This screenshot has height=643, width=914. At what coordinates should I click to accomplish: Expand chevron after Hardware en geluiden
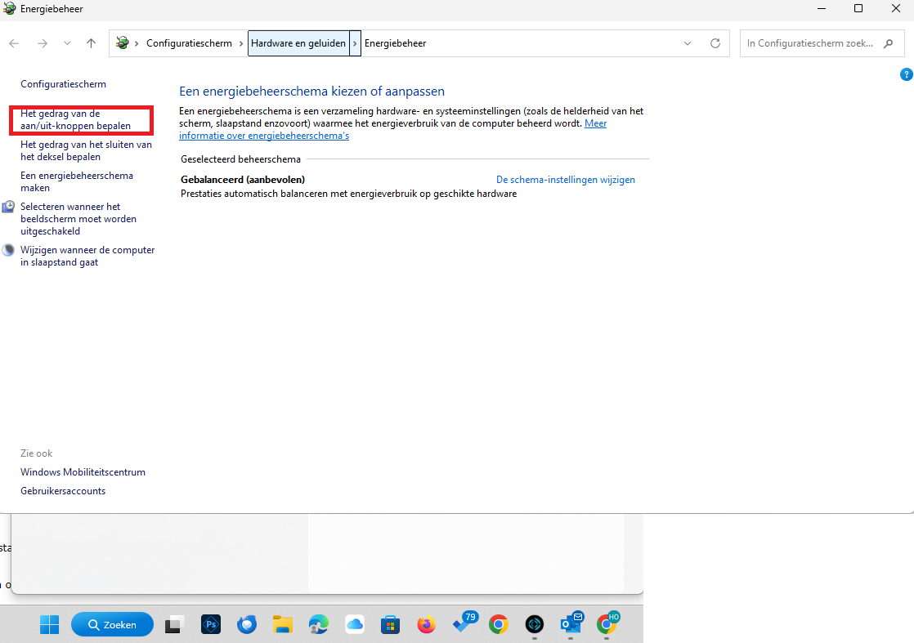tap(355, 43)
